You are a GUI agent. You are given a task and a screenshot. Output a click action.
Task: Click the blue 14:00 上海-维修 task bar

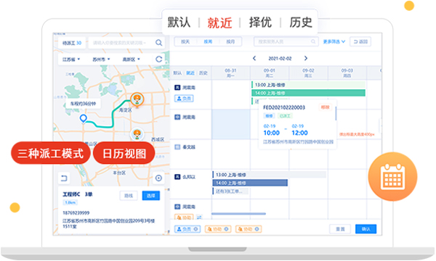click(x=250, y=183)
